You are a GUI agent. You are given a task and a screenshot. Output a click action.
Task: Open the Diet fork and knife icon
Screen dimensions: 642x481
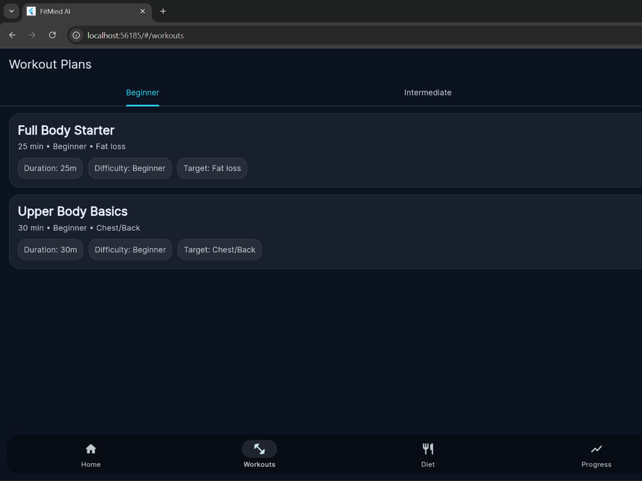pyautogui.click(x=428, y=449)
